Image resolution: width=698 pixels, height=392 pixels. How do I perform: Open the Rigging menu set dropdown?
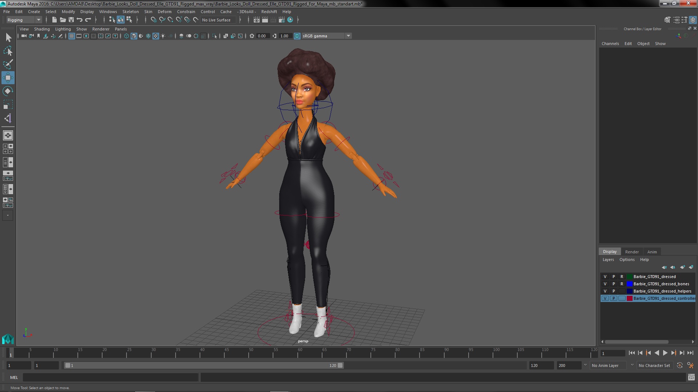click(24, 20)
